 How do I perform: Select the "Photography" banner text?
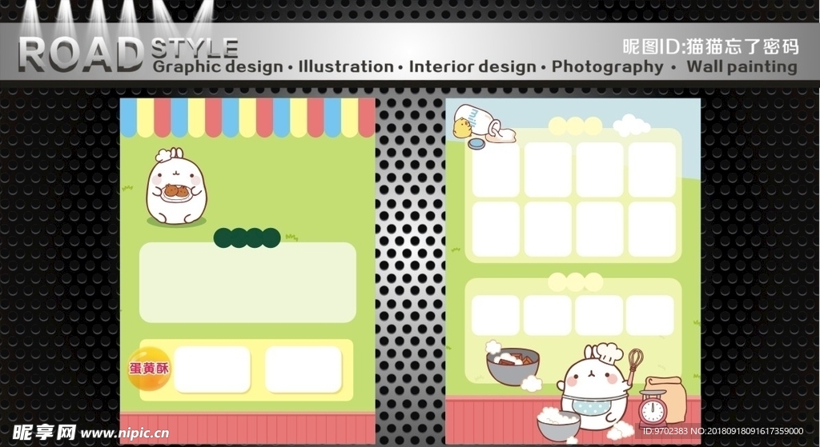[x=607, y=67]
